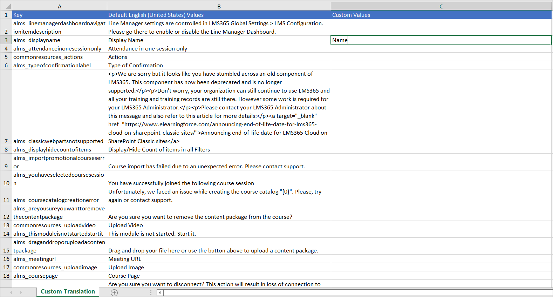Click the cell containing alms_displayname
This screenshot has width=553, height=297.
tap(60, 40)
